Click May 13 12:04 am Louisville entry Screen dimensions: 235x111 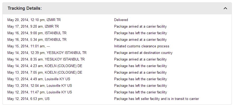[x=40, y=85]
